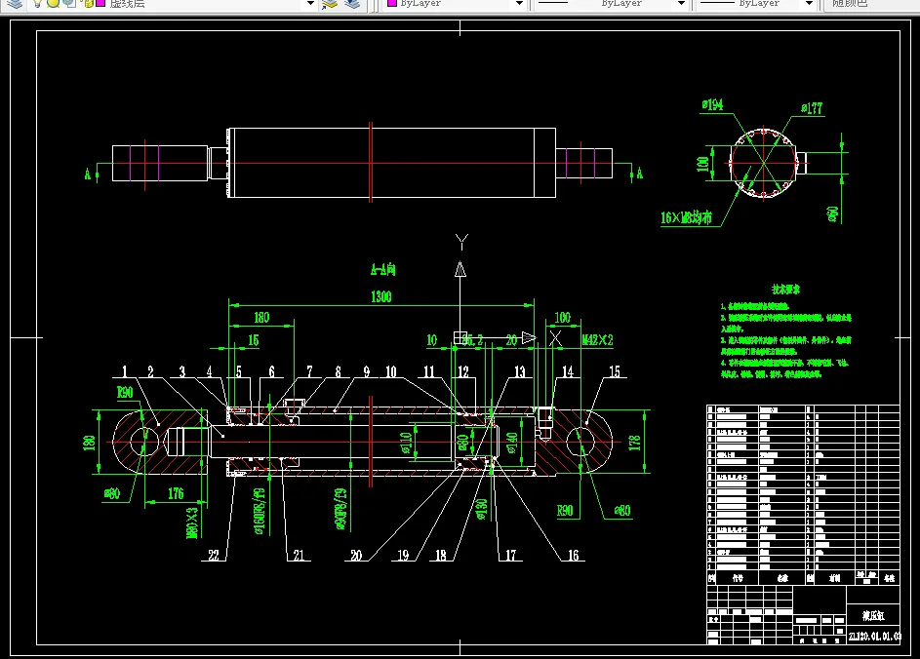Click the 随颜色 plot style box
920x659 pixels.
click(x=870, y=4)
